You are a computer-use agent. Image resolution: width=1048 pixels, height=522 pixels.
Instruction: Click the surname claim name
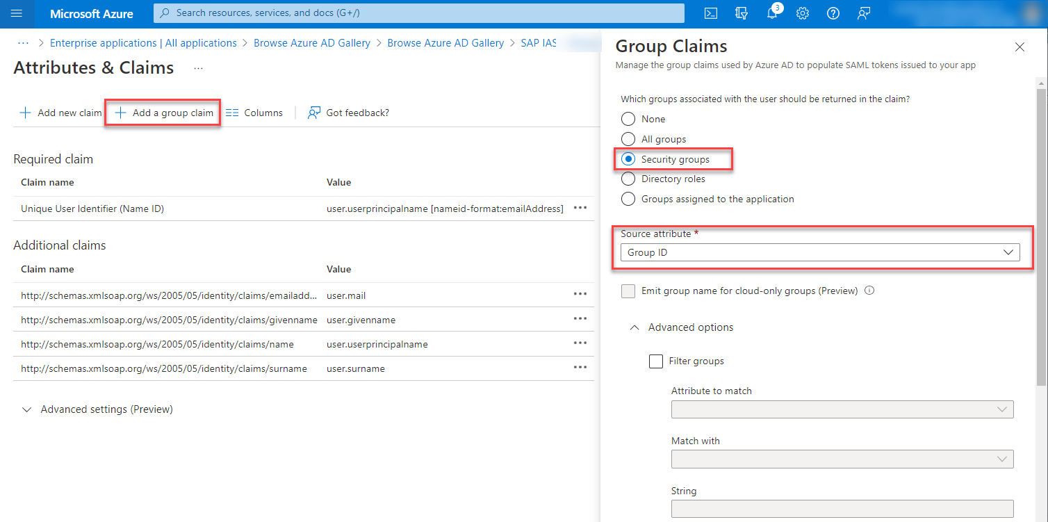click(x=164, y=368)
